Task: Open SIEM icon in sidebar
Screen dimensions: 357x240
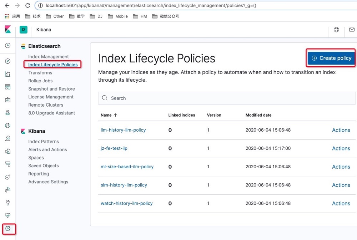Action: pos(8,190)
